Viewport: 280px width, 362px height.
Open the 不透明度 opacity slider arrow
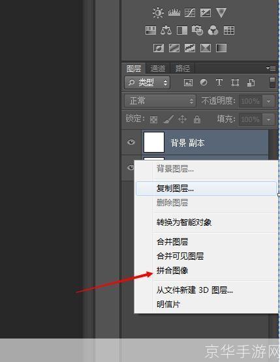269,101
